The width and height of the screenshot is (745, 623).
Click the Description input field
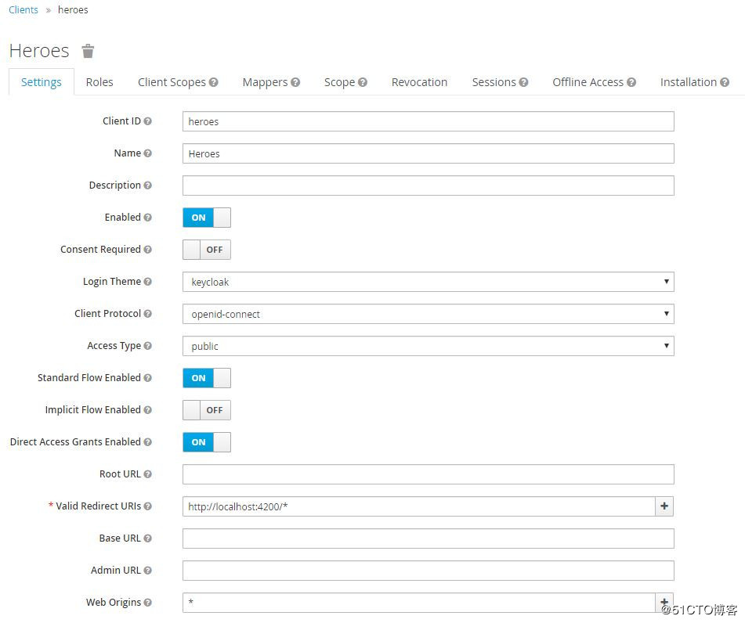pos(428,185)
